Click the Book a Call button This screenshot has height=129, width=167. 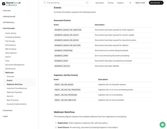tap(140, 3)
